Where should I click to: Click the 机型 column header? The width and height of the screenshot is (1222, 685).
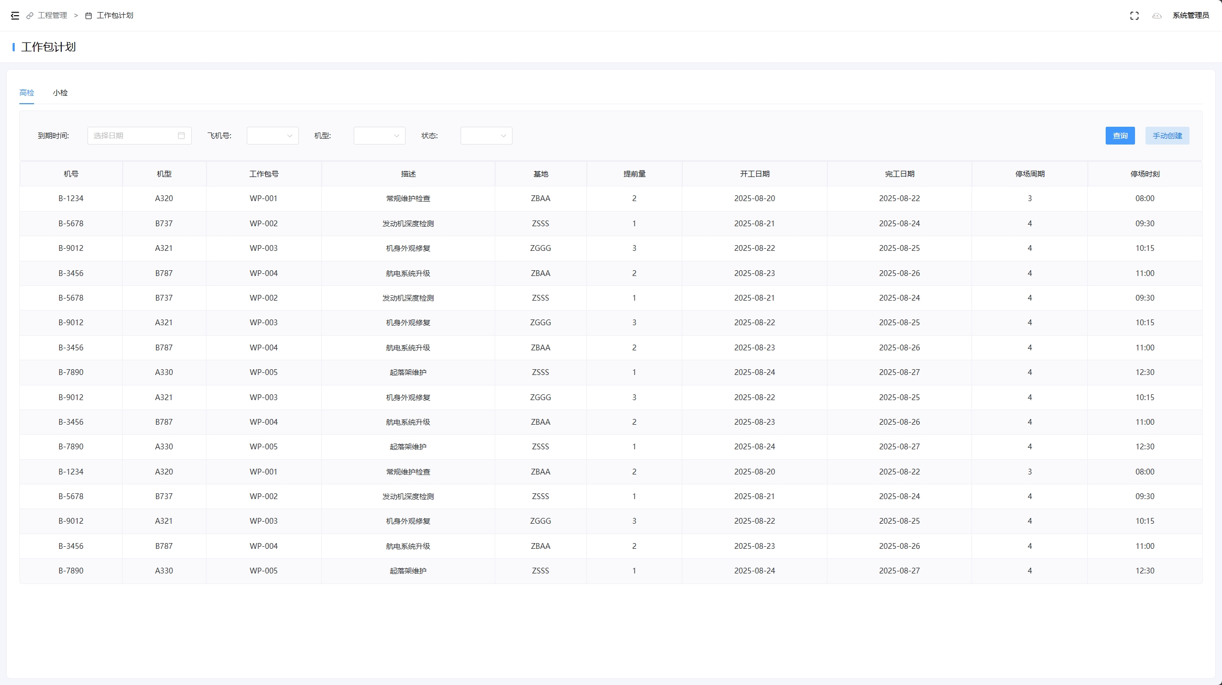click(x=164, y=174)
